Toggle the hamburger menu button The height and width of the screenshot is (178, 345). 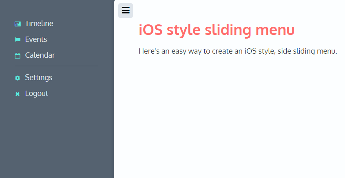click(x=126, y=10)
